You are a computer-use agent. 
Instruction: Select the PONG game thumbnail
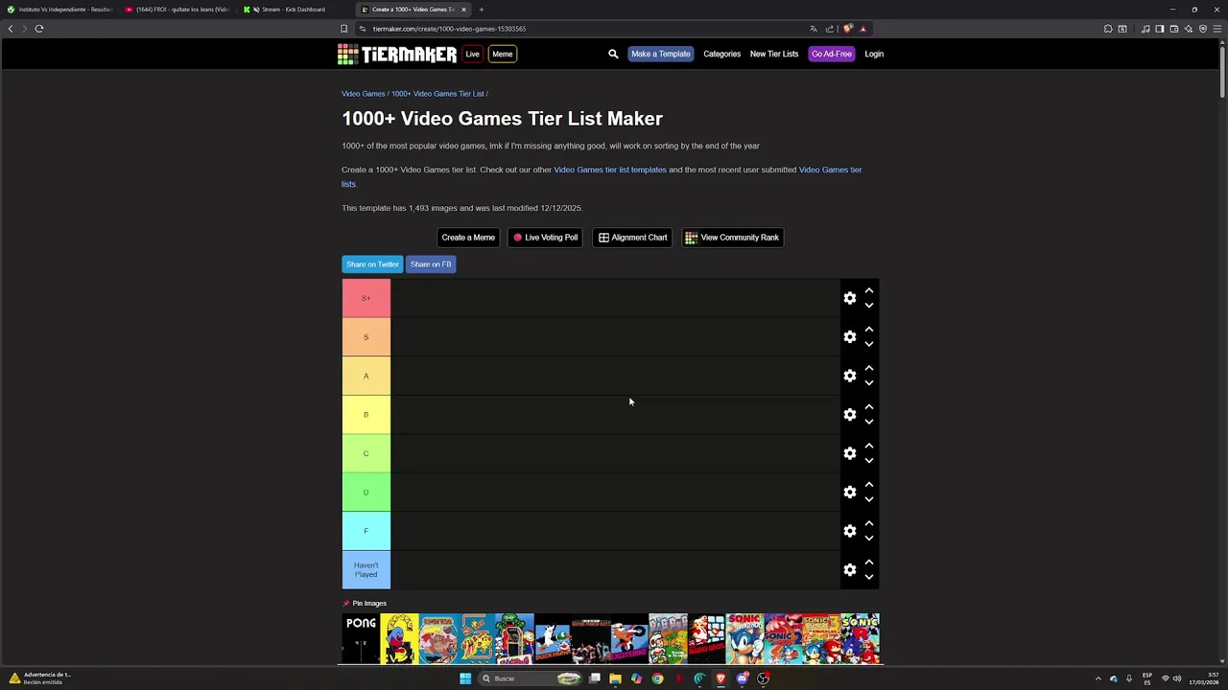(x=361, y=638)
